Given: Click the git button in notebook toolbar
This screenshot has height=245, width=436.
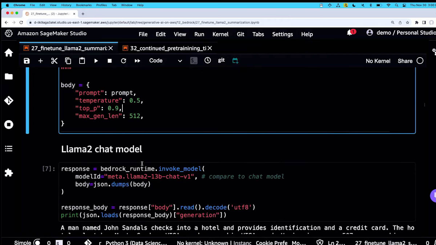Looking at the screenshot, I should 221,60.
